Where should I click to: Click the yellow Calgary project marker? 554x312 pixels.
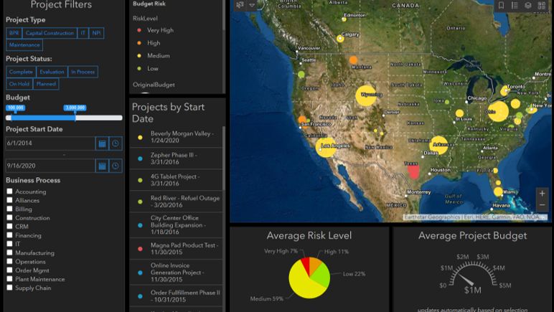click(x=340, y=38)
